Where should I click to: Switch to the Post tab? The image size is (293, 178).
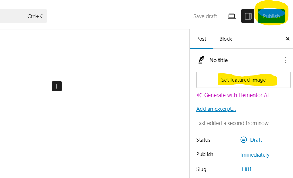point(201,39)
